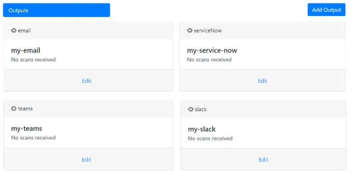The width and height of the screenshot is (352, 174).
Task: Edit the my-slack output
Action: point(264,159)
